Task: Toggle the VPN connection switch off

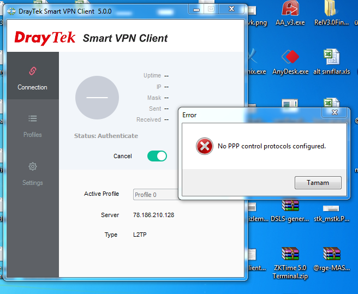Action: [x=157, y=156]
